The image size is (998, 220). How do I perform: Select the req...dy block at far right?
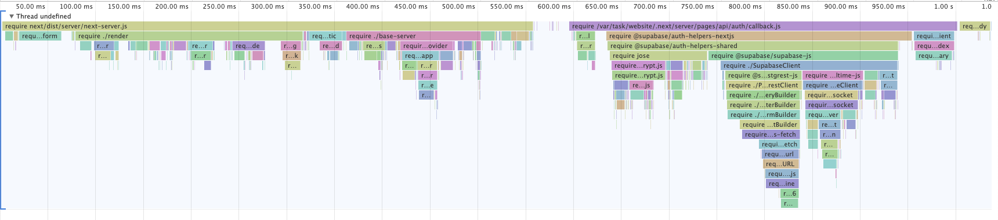[x=974, y=26]
